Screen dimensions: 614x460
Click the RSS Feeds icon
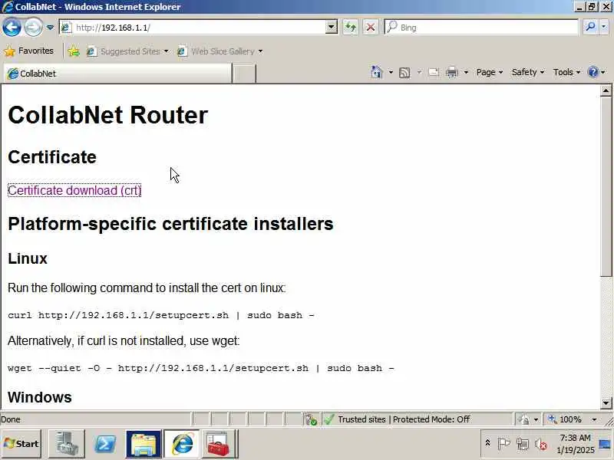[404, 73]
